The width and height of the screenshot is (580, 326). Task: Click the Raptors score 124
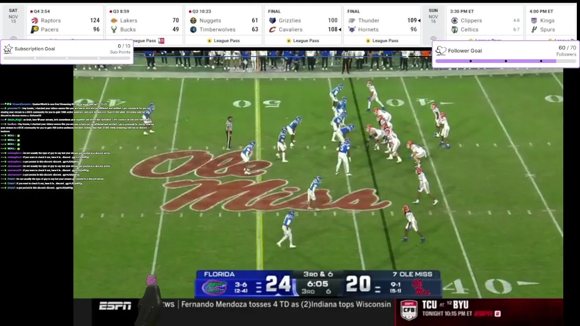tap(95, 20)
